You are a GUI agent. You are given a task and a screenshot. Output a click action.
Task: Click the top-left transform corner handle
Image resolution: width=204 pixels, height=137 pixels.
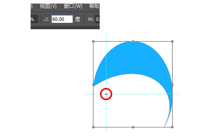coord(93,41)
